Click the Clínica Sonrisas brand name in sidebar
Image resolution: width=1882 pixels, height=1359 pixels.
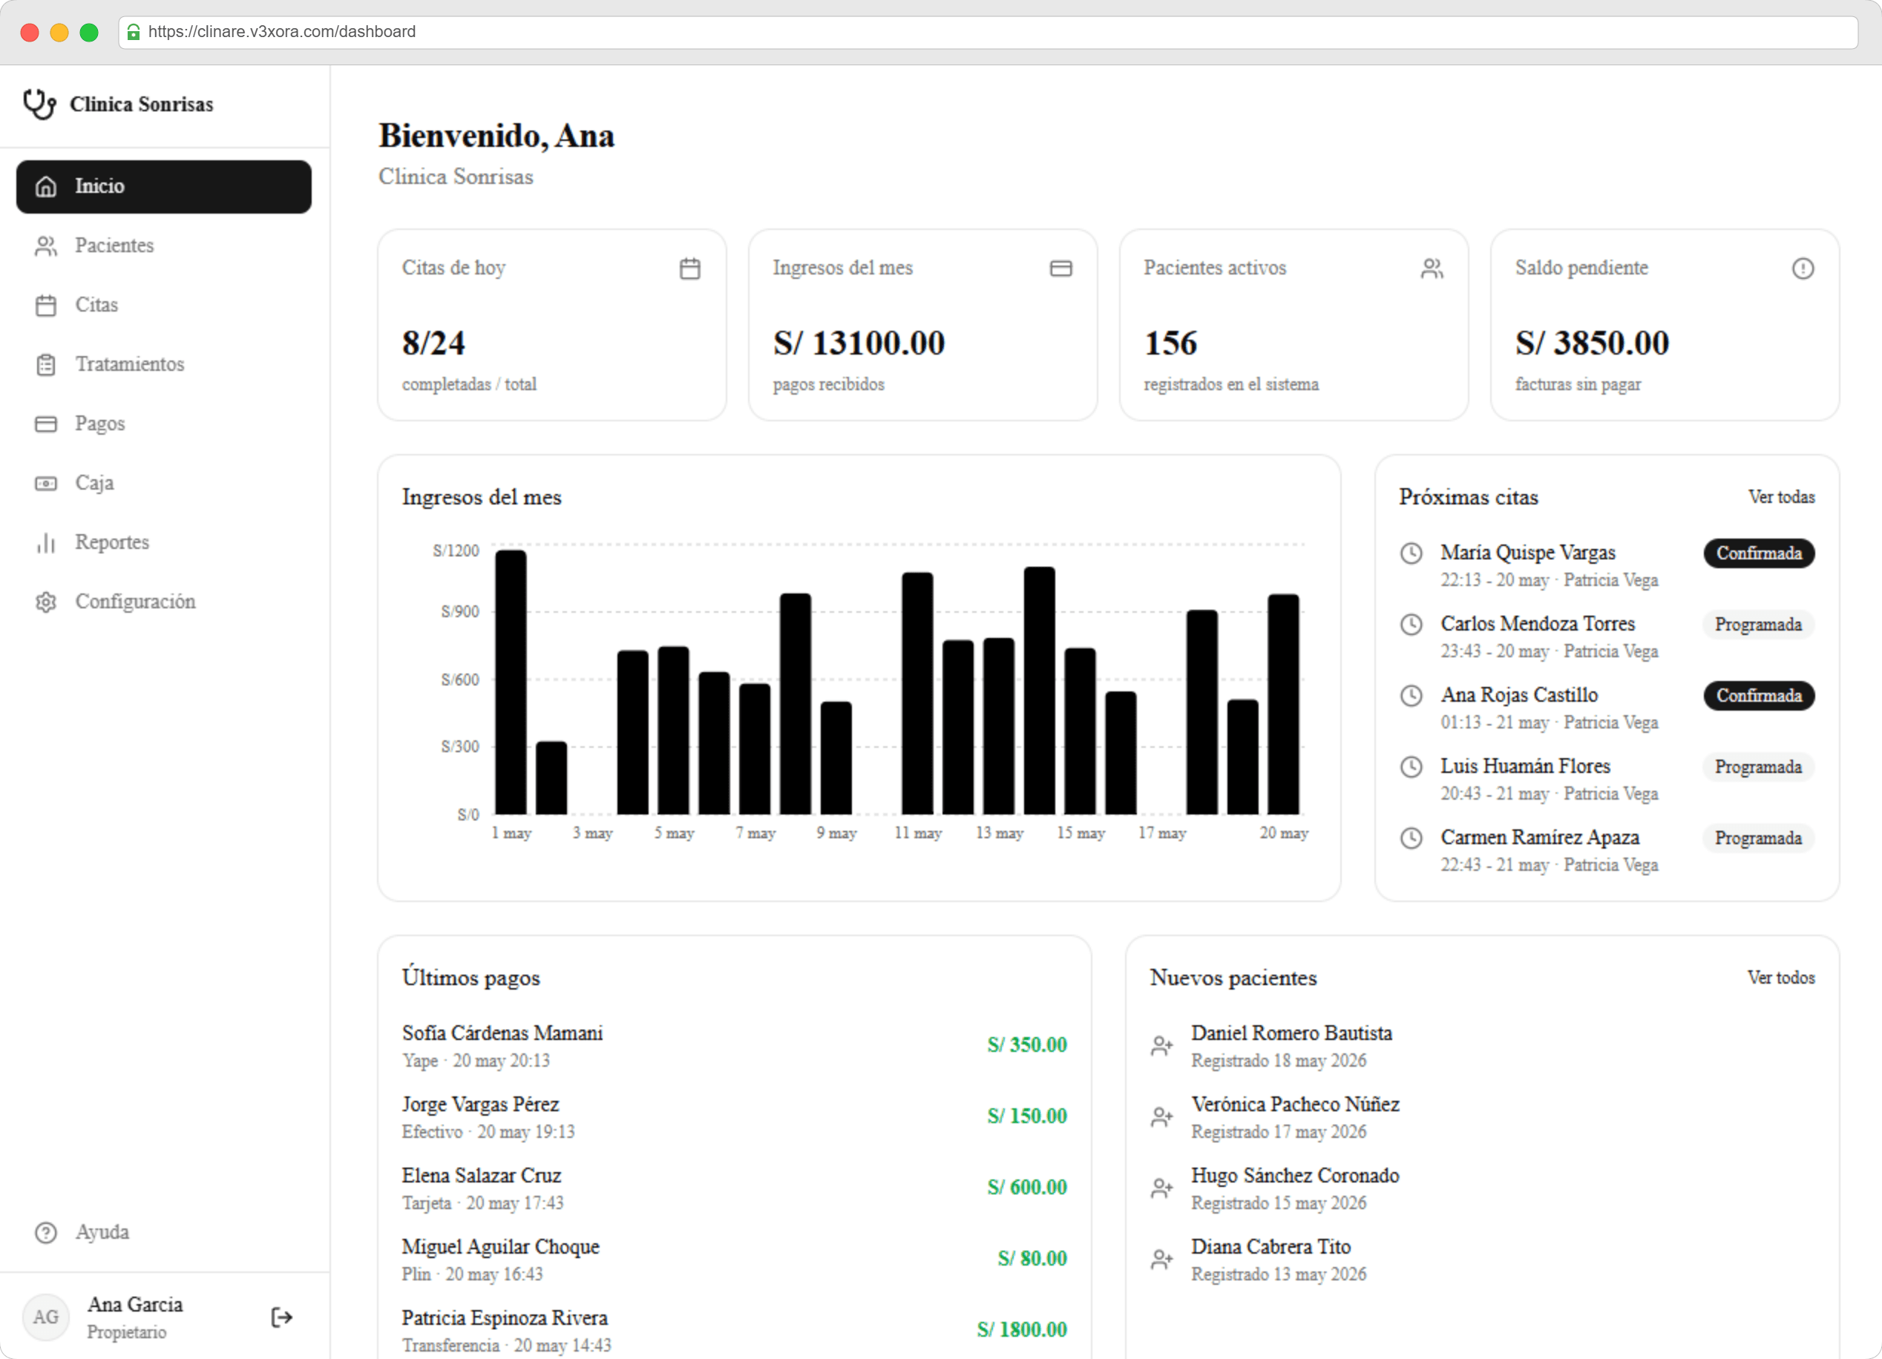[142, 105]
